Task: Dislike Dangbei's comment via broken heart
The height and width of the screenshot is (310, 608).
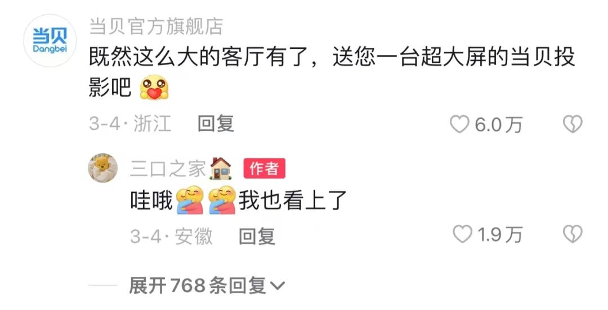Action: coord(573,125)
